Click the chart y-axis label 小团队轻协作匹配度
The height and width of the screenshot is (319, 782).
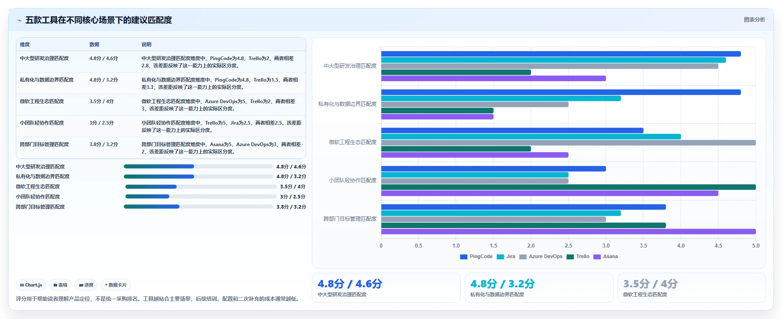[353, 180]
